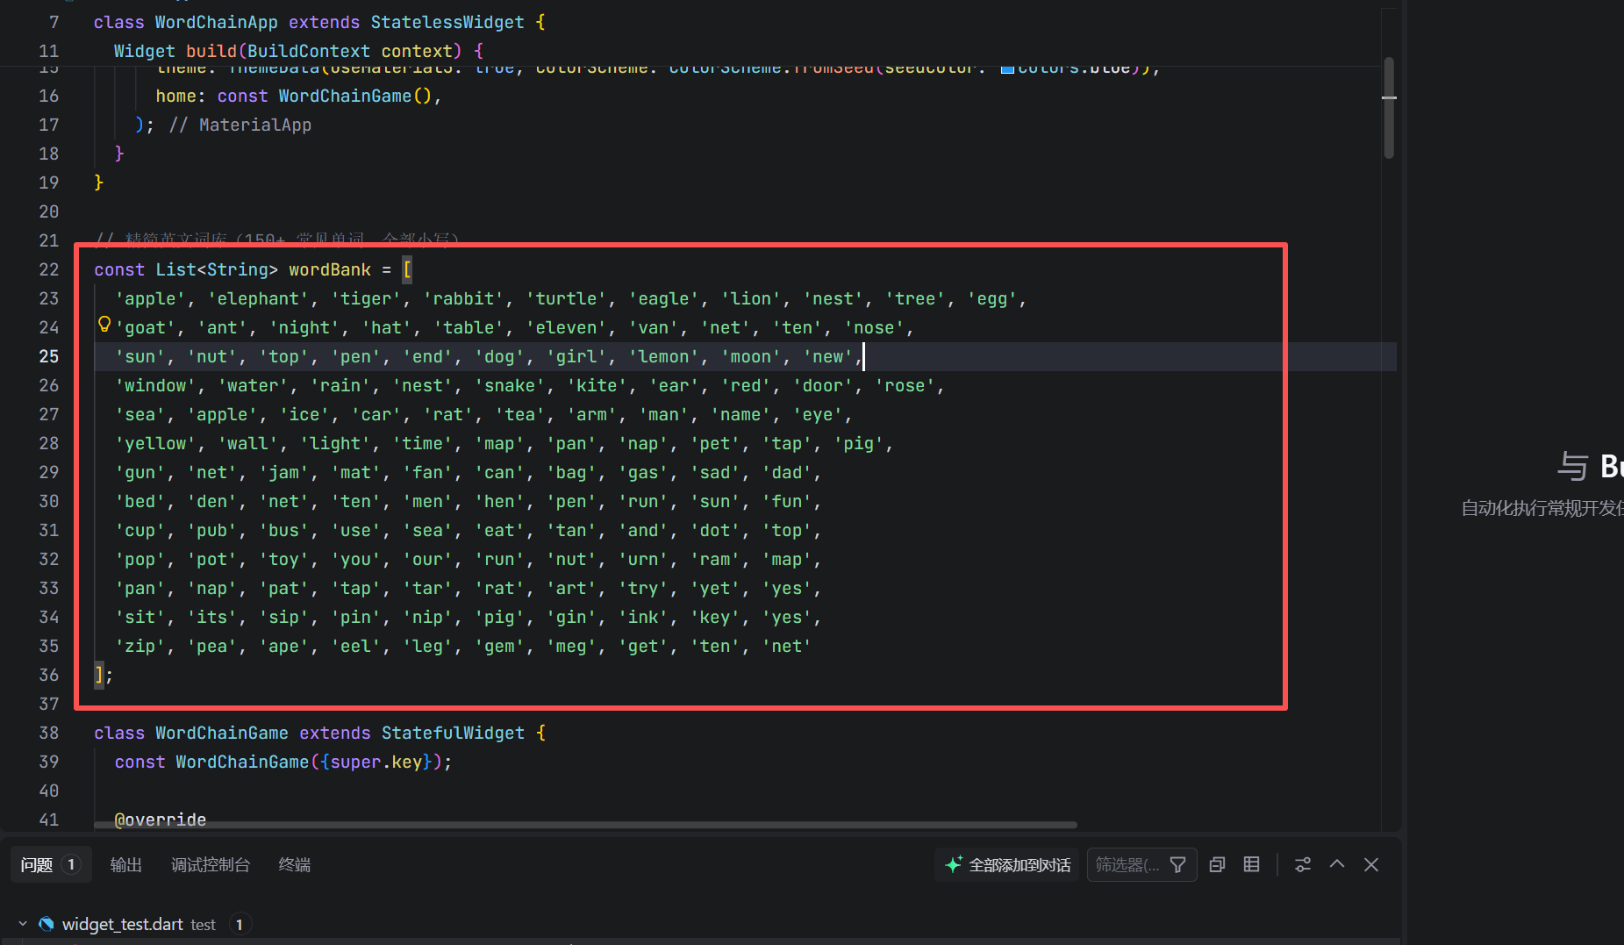1624x945 pixels.
Task: Click the '@override' annotation on line 41
Action: (161, 820)
